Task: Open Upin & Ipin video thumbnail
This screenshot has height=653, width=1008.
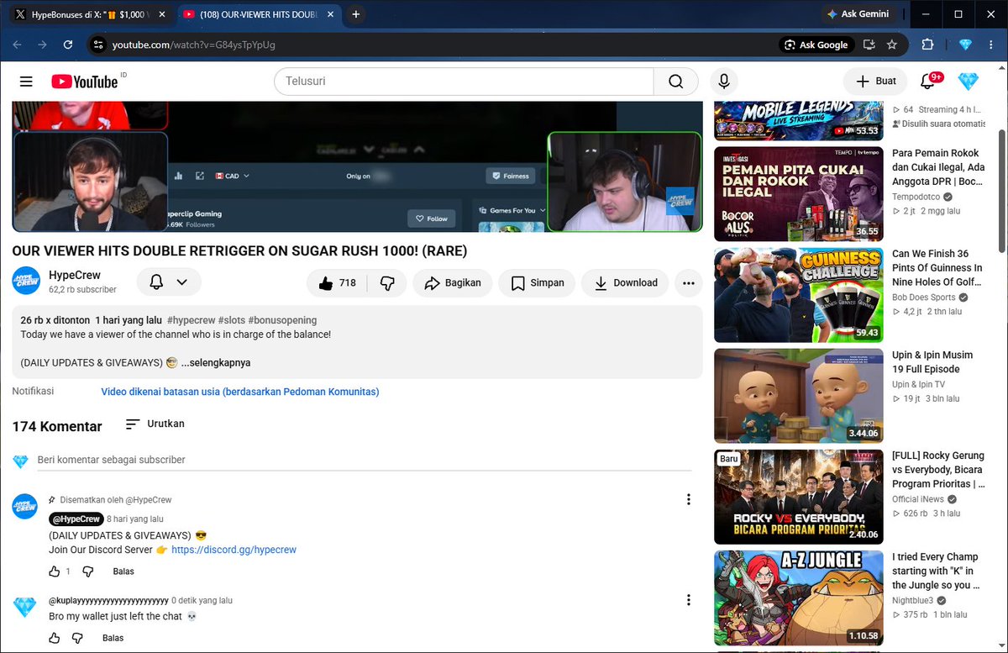Action: 797,396
